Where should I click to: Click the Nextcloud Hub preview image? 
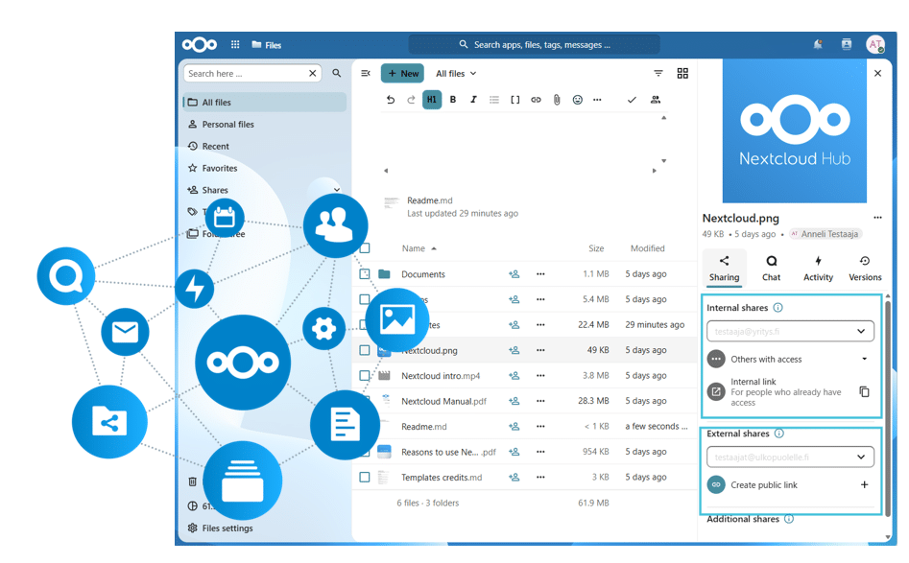tap(794, 130)
